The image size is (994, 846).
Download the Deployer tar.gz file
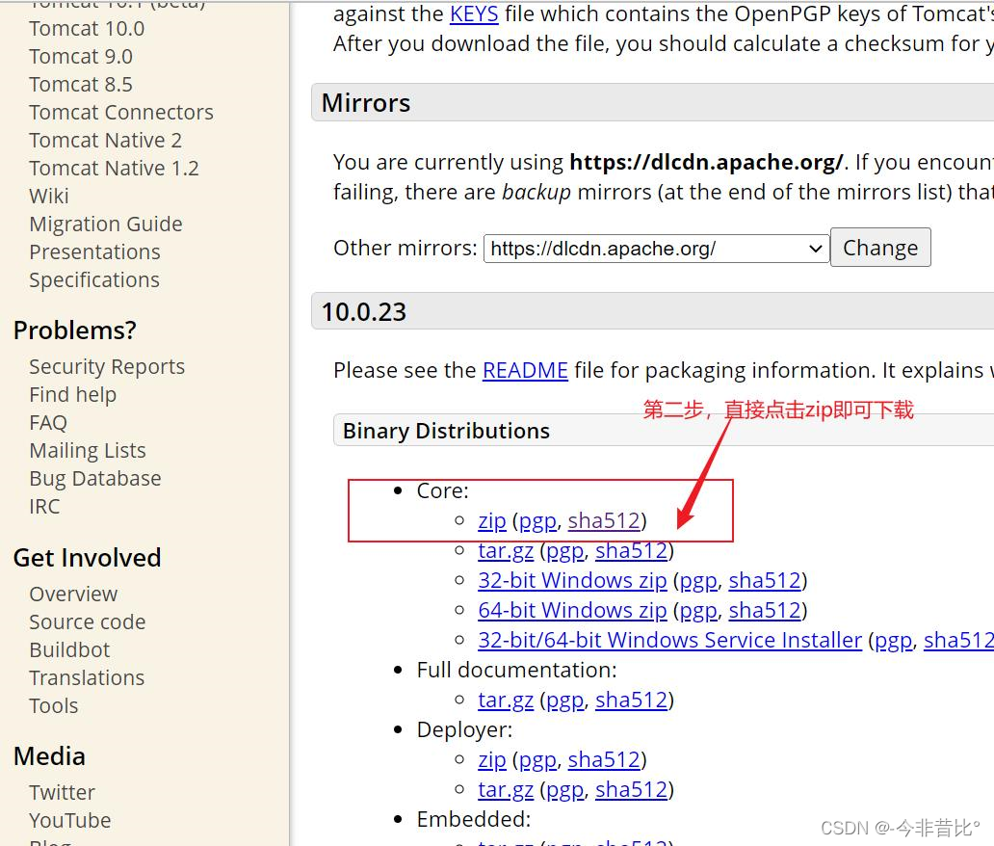506,789
